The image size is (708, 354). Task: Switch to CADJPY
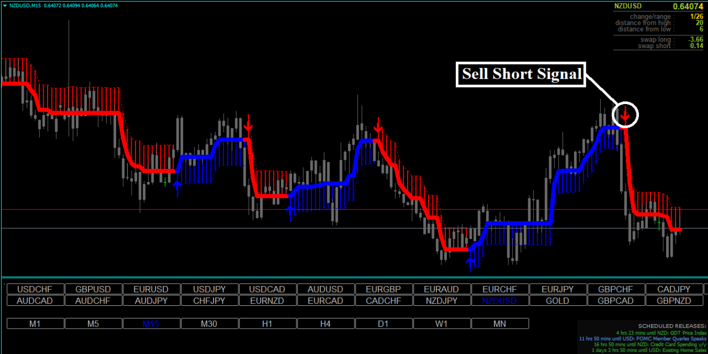[x=674, y=289]
